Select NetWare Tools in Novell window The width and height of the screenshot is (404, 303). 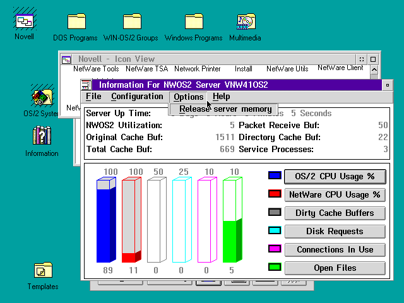pos(96,69)
